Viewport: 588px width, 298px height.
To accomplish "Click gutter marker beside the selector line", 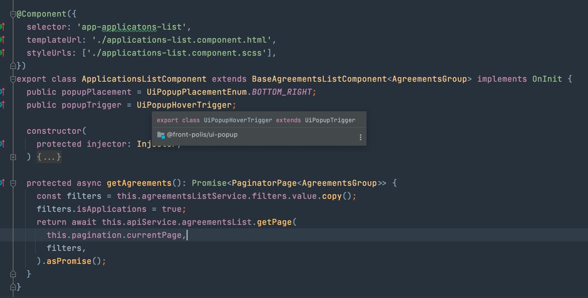I will pos(2,27).
